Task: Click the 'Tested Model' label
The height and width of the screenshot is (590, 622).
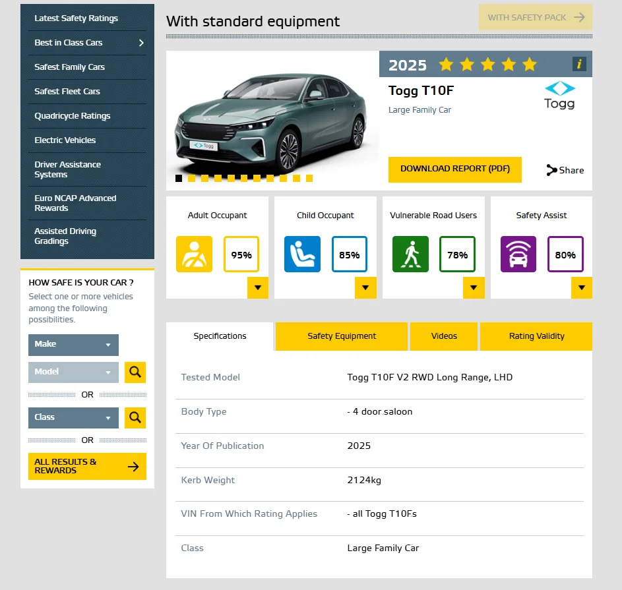Action: [x=210, y=378]
